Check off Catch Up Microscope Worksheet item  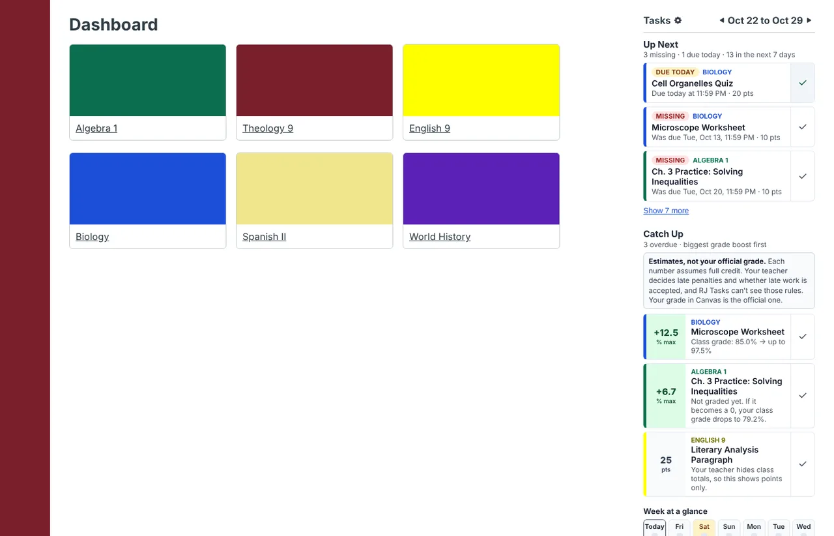[x=803, y=336]
